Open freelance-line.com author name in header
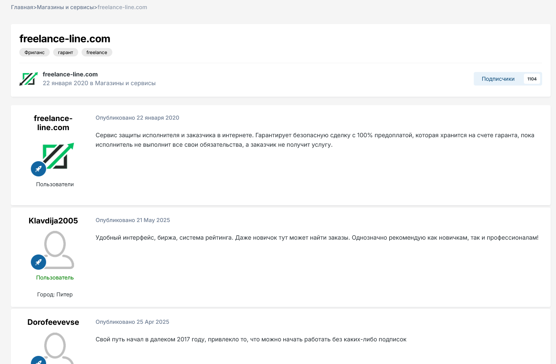 (70, 74)
